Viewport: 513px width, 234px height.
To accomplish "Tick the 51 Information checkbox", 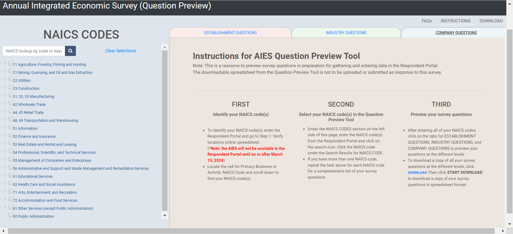I will (11, 127).
